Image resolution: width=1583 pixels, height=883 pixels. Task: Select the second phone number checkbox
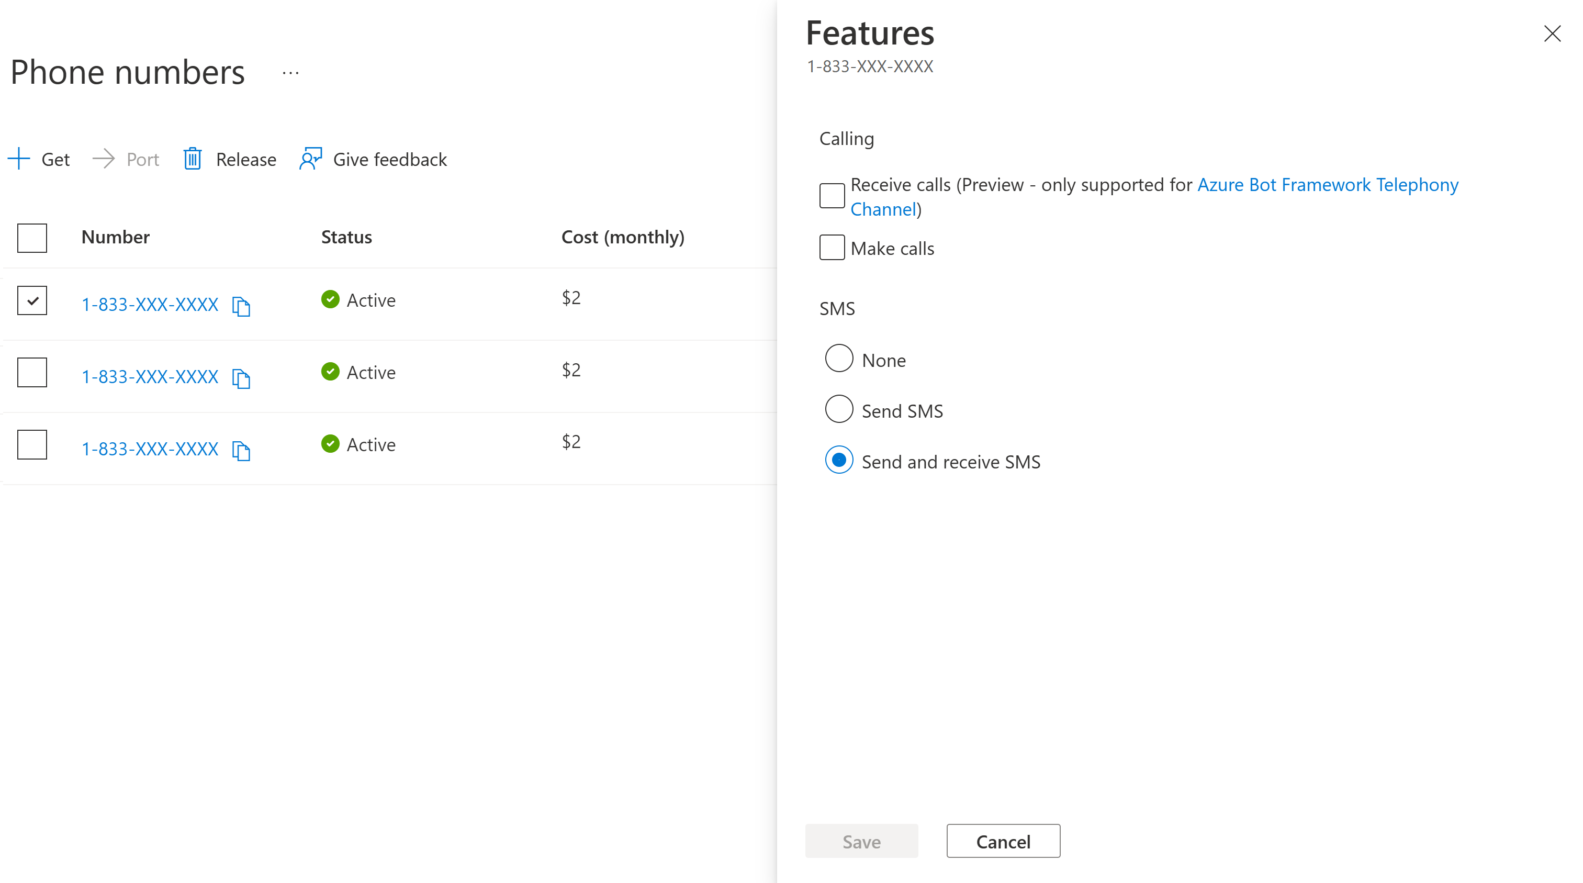[32, 372]
